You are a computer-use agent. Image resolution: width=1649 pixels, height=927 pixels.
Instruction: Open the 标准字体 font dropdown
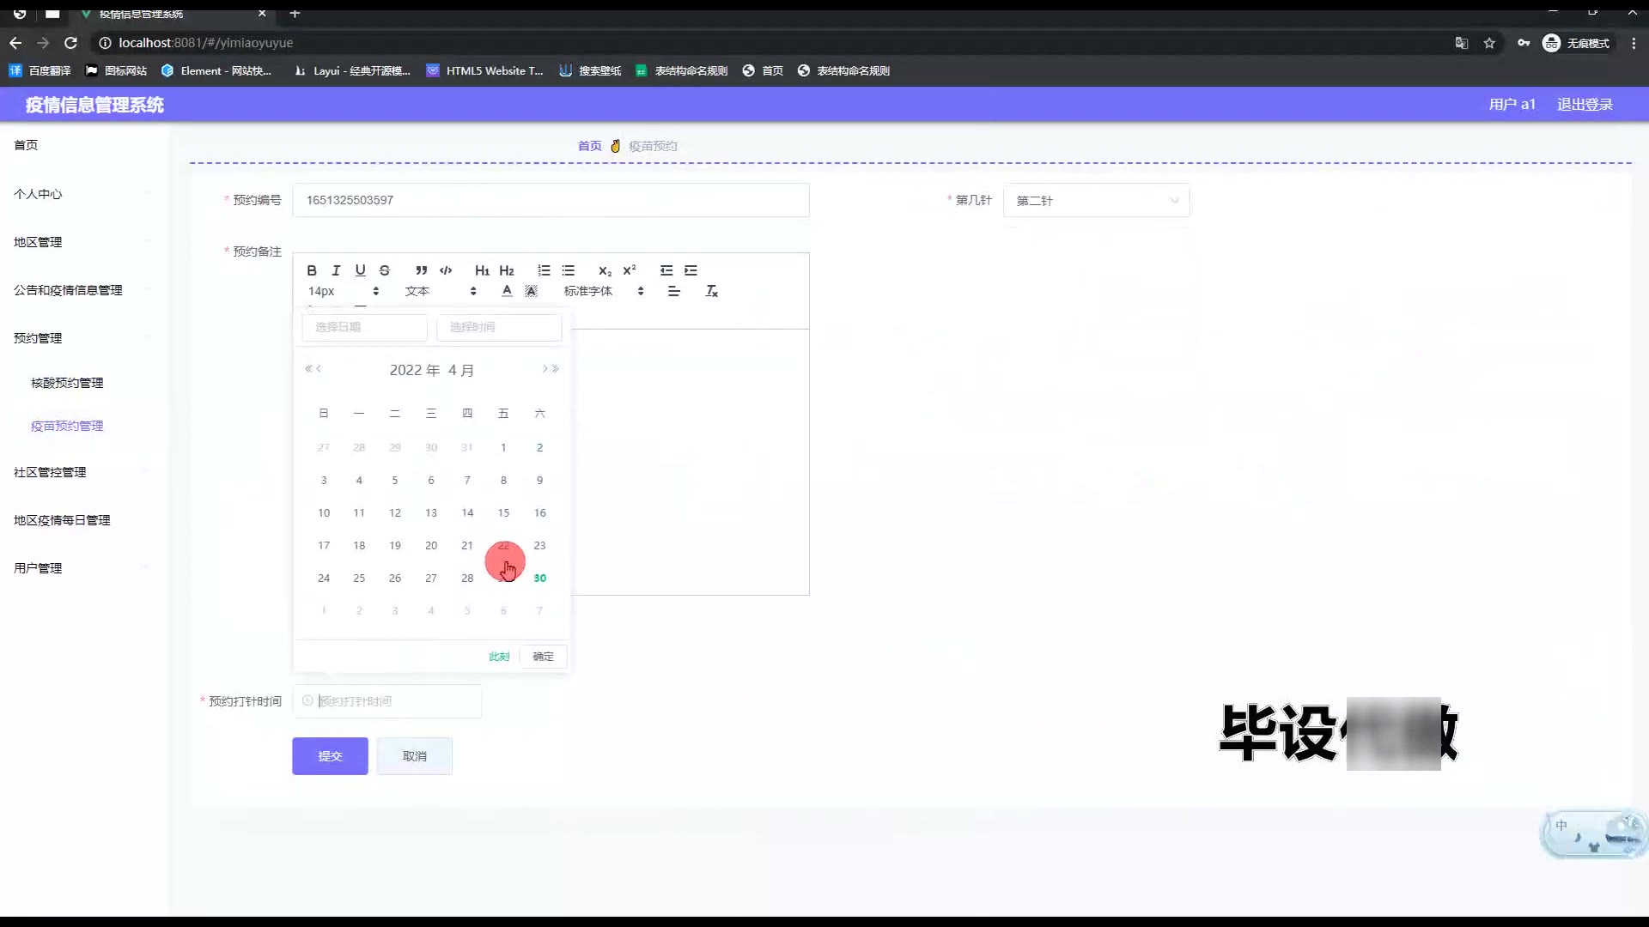(603, 292)
